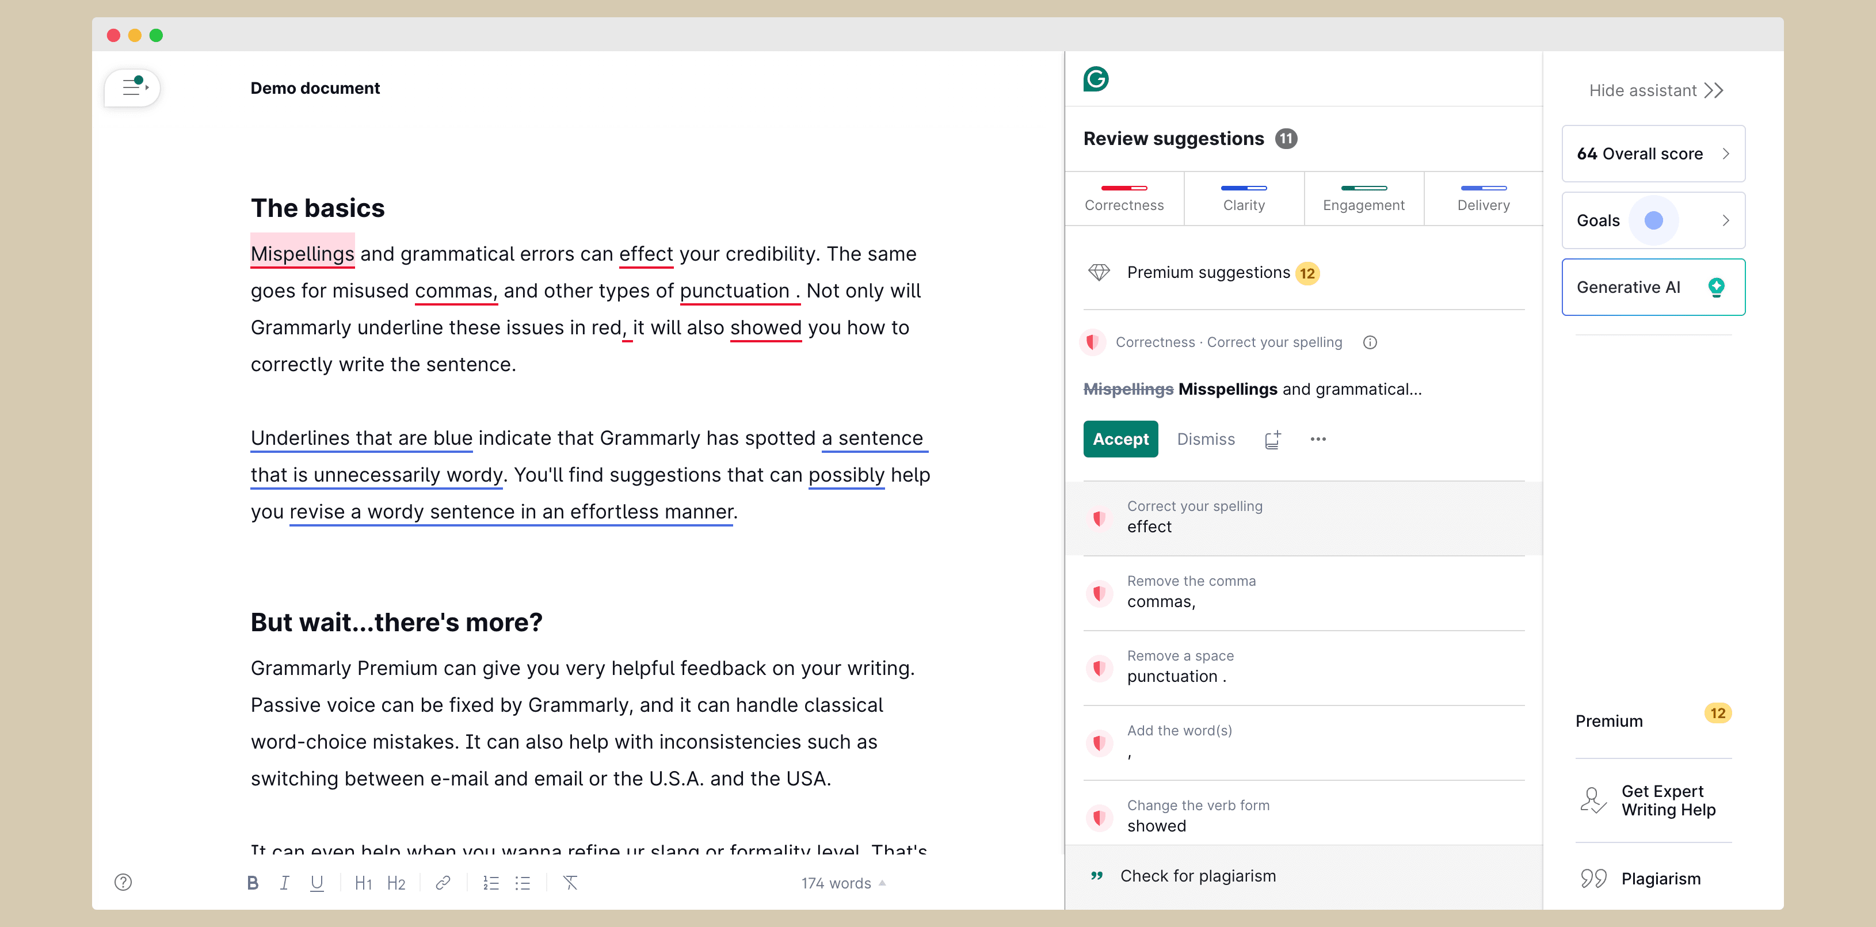Viewport: 1876px width, 927px height.
Task: Open the Goals settings panel
Action: click(x=1653, y=220)
